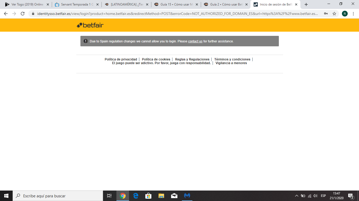The height and width of the screenshot is (201, 359).
Task: Bookmark this page with the star icon
Action: (334, 14)
